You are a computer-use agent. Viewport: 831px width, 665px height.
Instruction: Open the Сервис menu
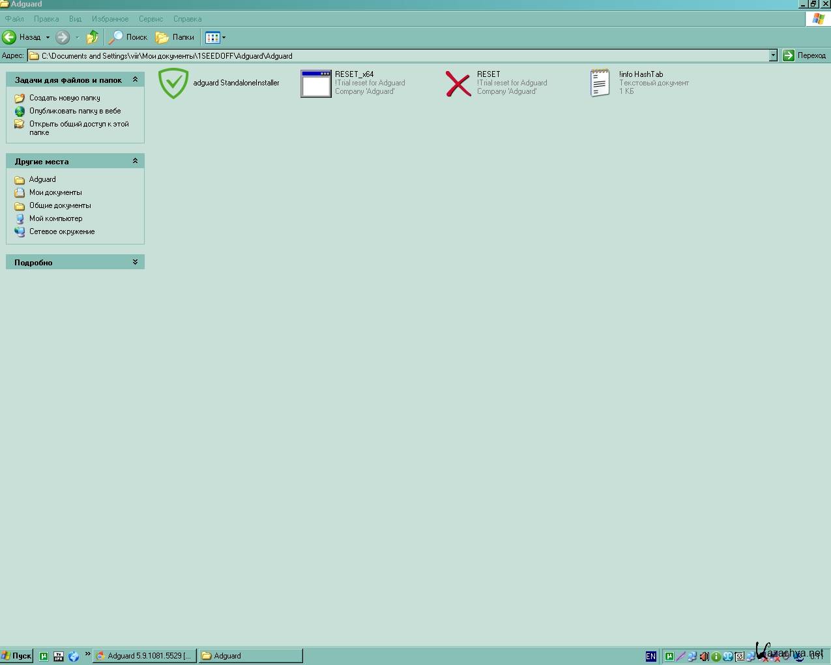(x=151, y=19)
